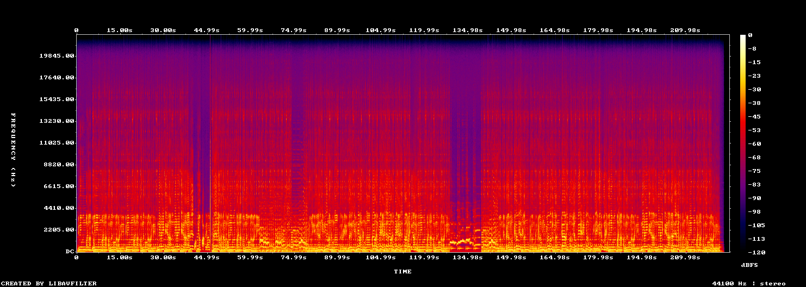806x287 pixels.
Task: Click 164.98s on the lower time axis
Action: 555,258
